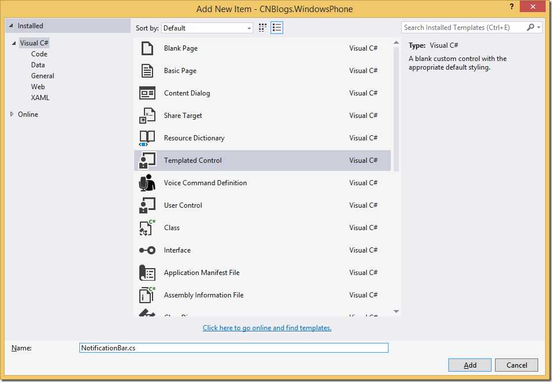Click the template list scroll up arrow
Screen dimensions: 552x382
396,43
